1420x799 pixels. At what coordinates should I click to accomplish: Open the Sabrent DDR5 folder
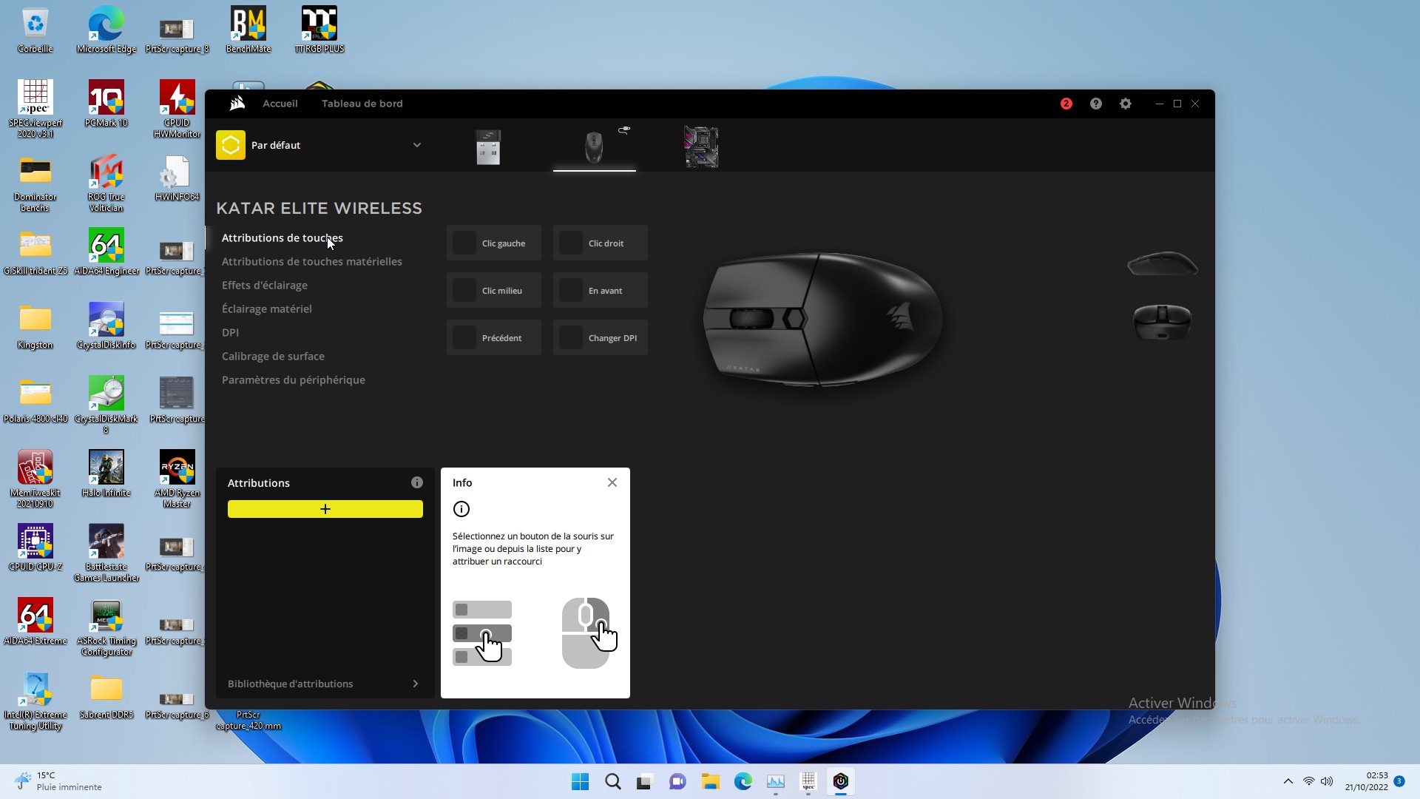click(x=106, y=696)
